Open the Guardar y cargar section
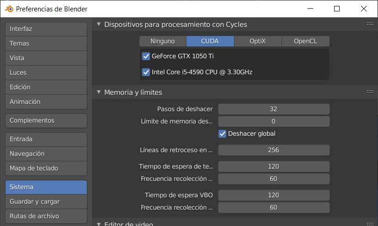Screen dimensions: 378x226 tap(46, 202)
